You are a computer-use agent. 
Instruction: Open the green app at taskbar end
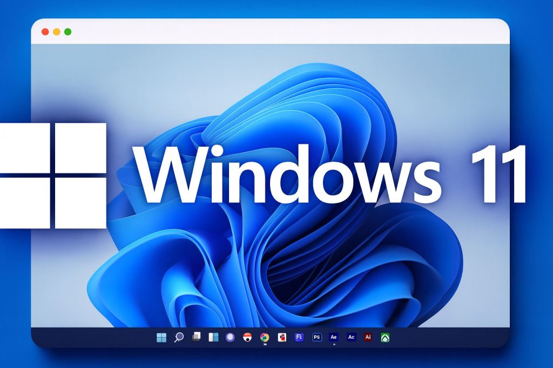385,337
